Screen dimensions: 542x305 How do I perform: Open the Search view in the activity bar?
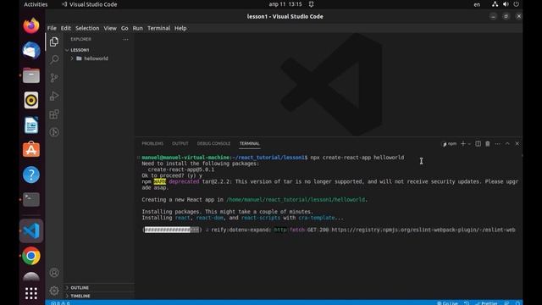point(54,60)
